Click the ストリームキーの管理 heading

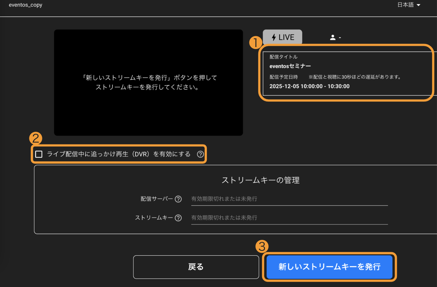(x=261, y=180)
